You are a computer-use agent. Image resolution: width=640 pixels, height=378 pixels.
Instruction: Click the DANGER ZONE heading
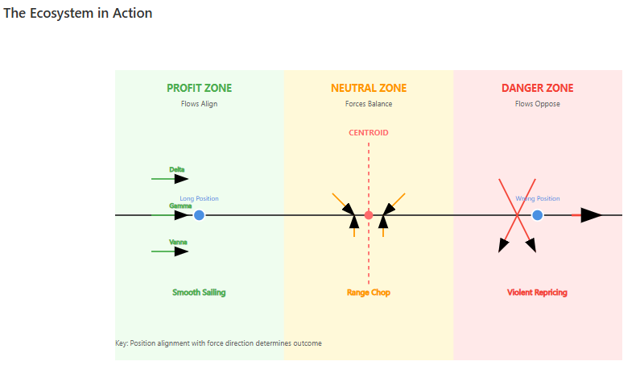point(538,89)
